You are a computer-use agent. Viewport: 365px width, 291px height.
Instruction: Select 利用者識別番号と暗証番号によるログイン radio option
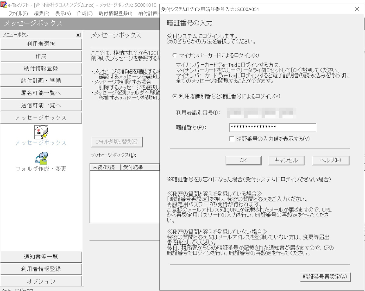[x=174, y=96]
